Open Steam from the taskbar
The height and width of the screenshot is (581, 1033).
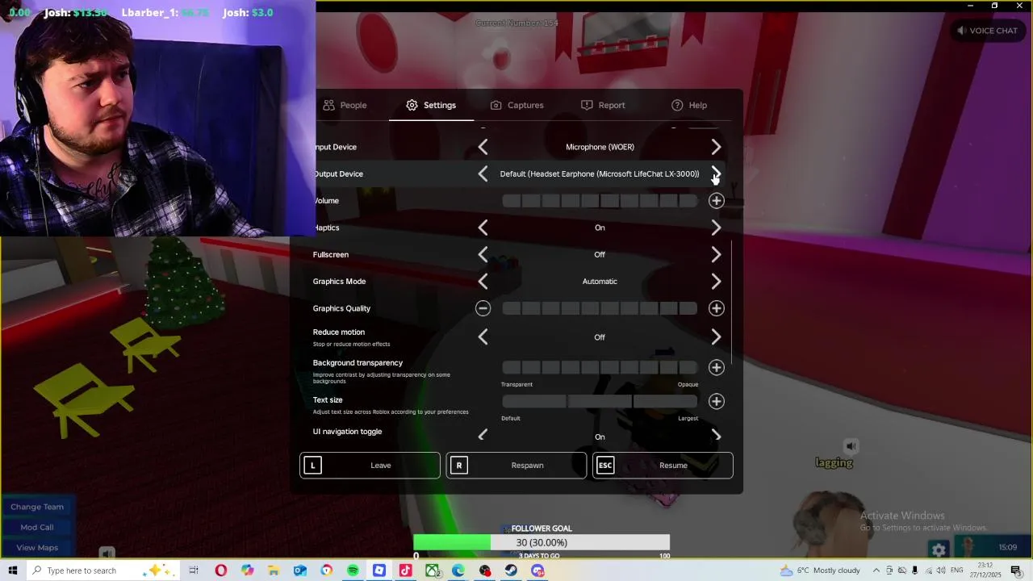511,571
